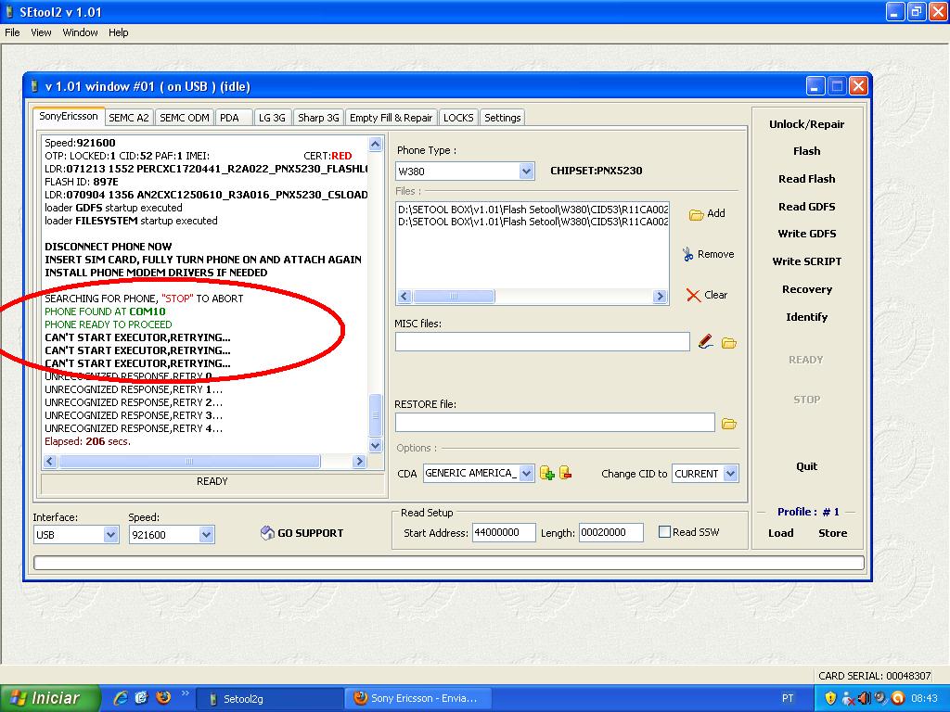Click the Write GDFS button
950x712 pixels.
806,234
